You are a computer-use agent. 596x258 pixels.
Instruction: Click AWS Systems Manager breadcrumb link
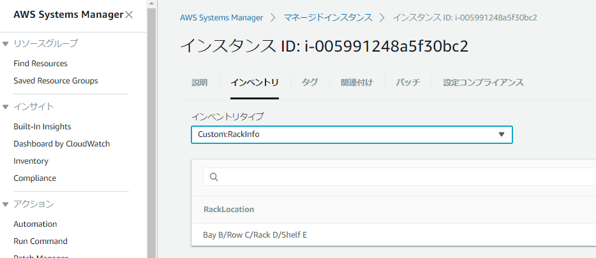(221, 17)
